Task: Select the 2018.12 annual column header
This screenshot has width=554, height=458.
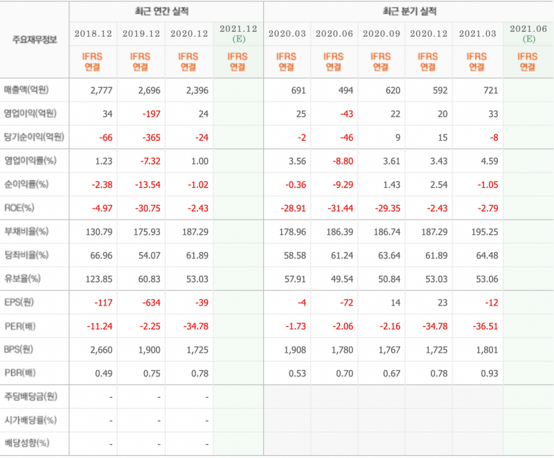Action: point(93,33)
